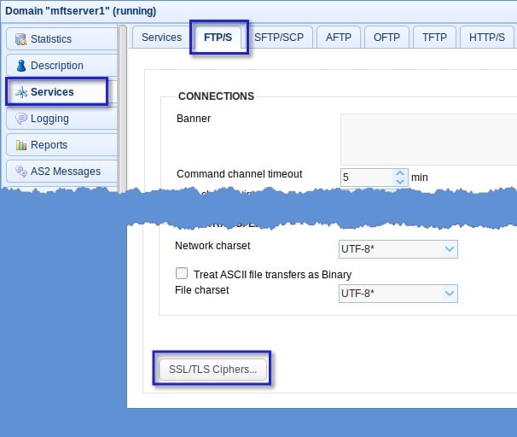517x437 pixels.
Task: Click the Statistics chart icon in sidebar
Action: [x=20, y=39]
